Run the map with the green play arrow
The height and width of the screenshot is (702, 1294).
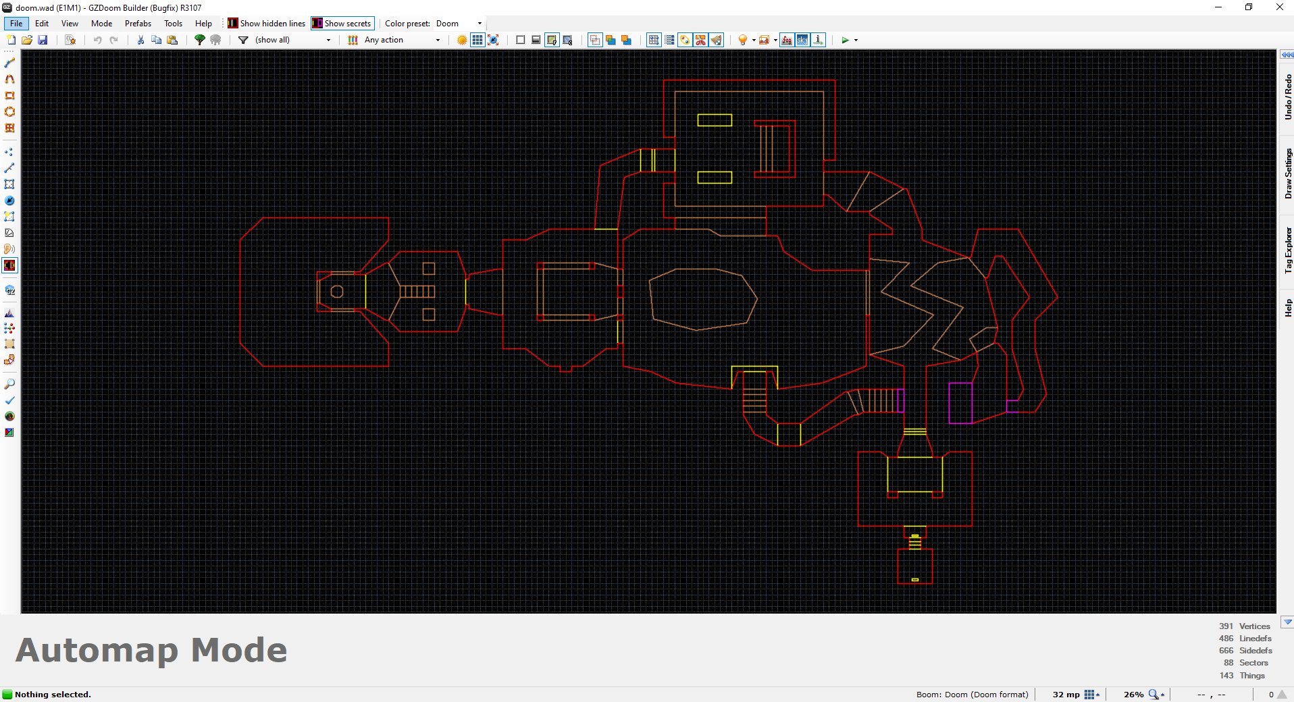pyautogui.click(x=846, y=40)
